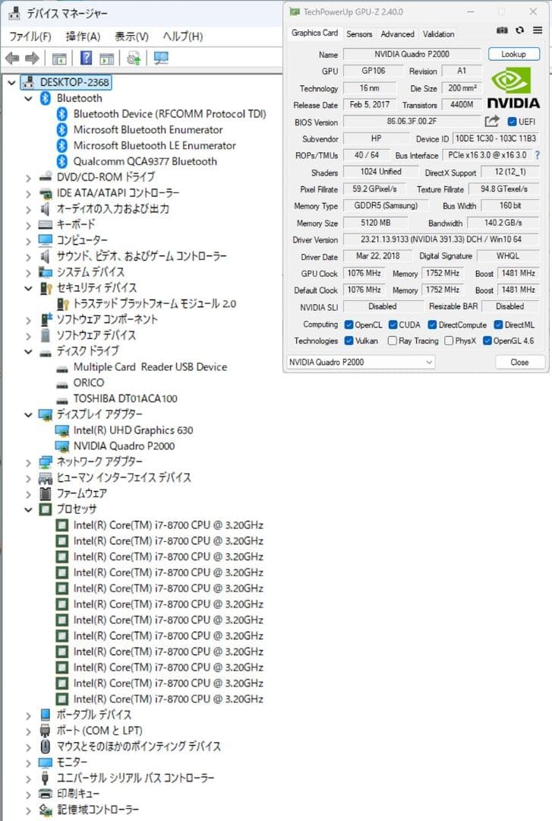This screenshot has height=821, width=552.
Task: Expand the 記憶域コントローラー node
Action: pos(28,810)
